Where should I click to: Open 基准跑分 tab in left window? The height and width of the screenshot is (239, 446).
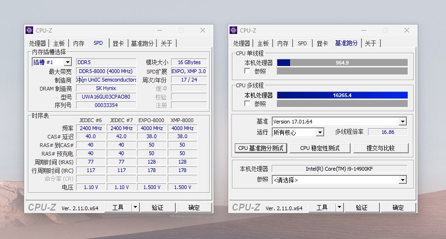click(x=142, y=43)
